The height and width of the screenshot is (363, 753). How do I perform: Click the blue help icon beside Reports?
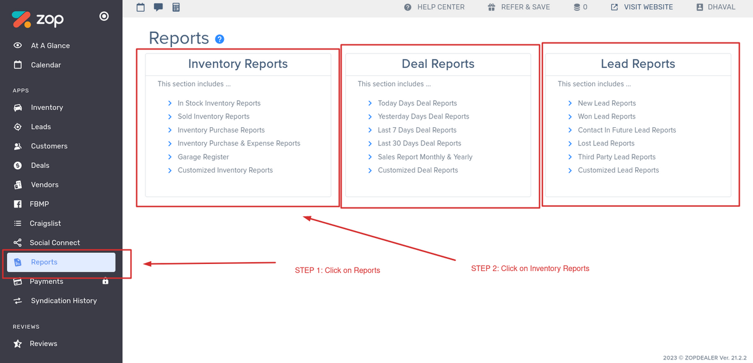coord(220,39)
